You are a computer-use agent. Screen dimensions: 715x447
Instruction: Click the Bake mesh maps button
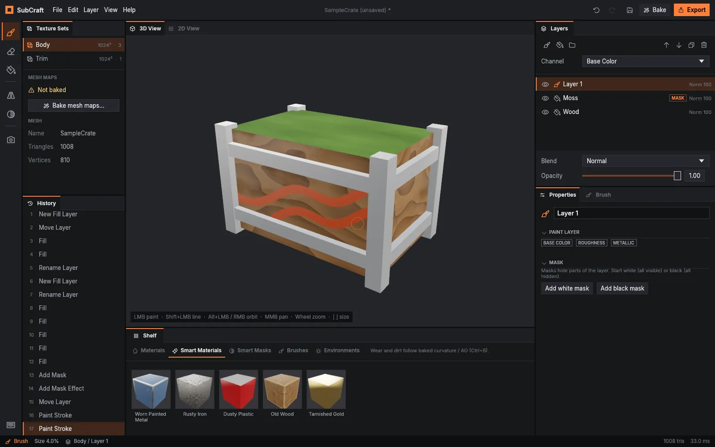(74, 105)
